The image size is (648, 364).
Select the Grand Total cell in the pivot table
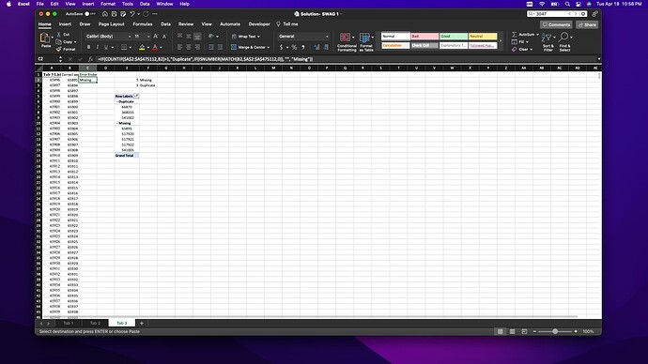tap(127, 155)
